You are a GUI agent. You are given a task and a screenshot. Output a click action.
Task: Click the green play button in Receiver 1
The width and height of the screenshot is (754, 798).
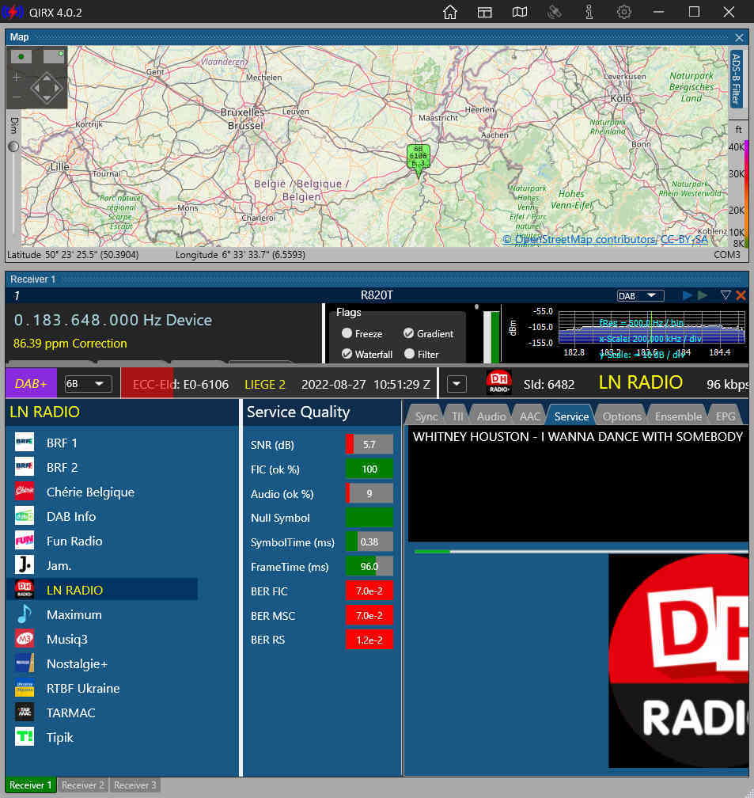click(x=703, y=295)
